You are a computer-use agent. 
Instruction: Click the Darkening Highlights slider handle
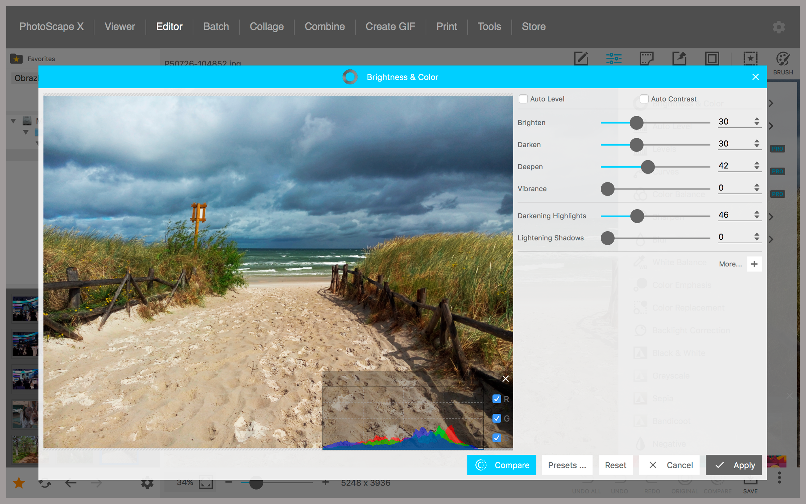click(637, 216)
